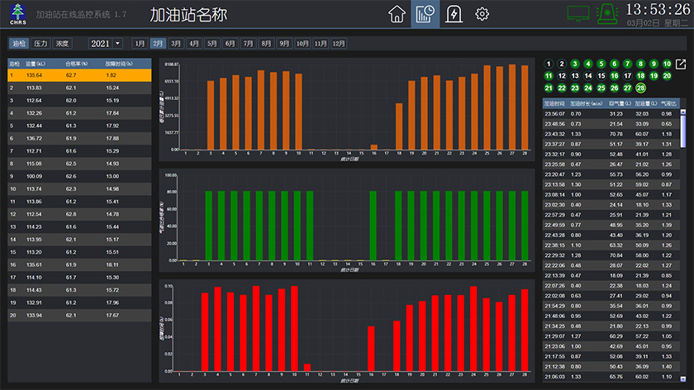
Task: Click the 加油时间 column header
Action: 554,102
